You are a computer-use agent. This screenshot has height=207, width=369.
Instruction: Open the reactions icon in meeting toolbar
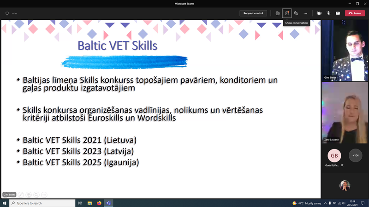click(x=296, y=13)
